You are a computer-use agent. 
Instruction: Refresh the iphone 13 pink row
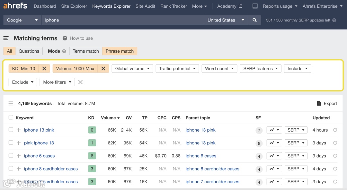pos(335,130)
